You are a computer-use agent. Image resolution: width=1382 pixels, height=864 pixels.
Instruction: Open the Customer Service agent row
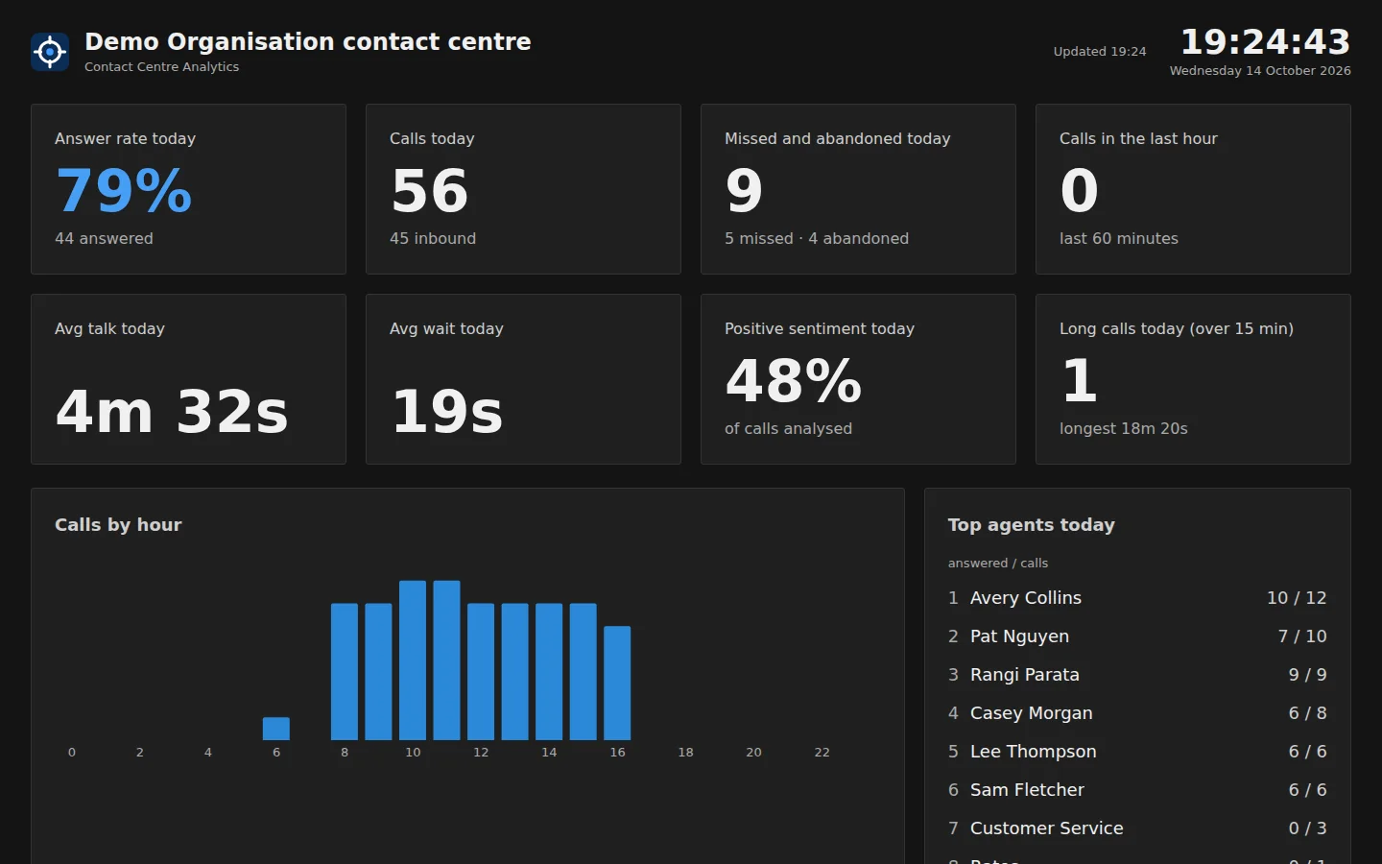coord(1137,828)
